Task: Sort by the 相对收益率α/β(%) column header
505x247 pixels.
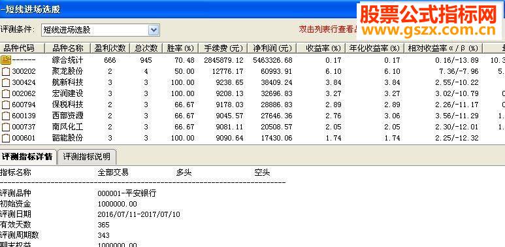Action: tap(443, 48)
